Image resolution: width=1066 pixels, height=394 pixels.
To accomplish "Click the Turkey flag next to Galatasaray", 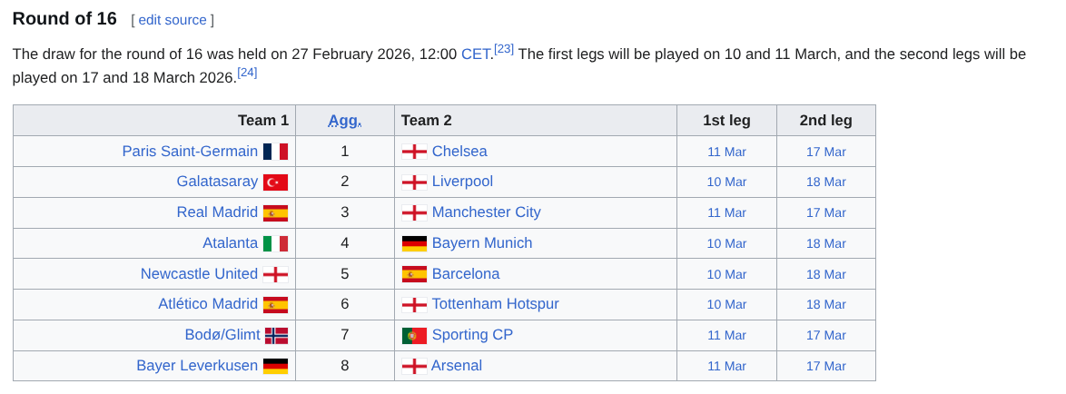I will (275, 182).
